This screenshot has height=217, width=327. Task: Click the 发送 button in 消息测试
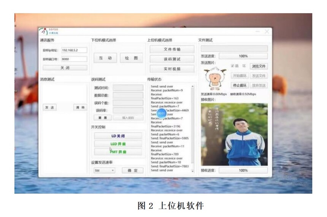point(49,107)
